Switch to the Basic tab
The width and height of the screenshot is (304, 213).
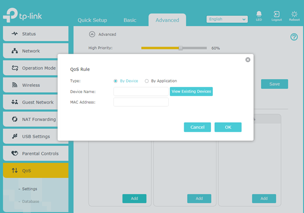coord(130,20)
